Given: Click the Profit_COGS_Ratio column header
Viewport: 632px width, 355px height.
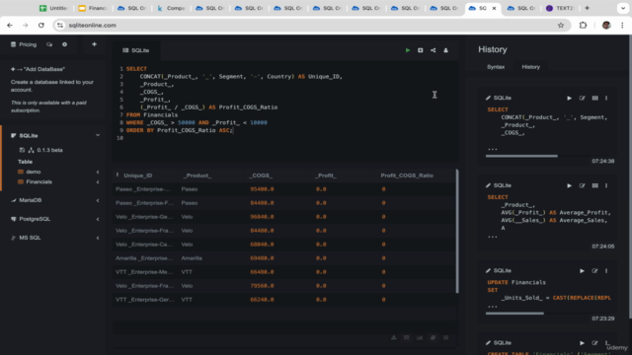Looking at the screenshot, I should (407, 176).
